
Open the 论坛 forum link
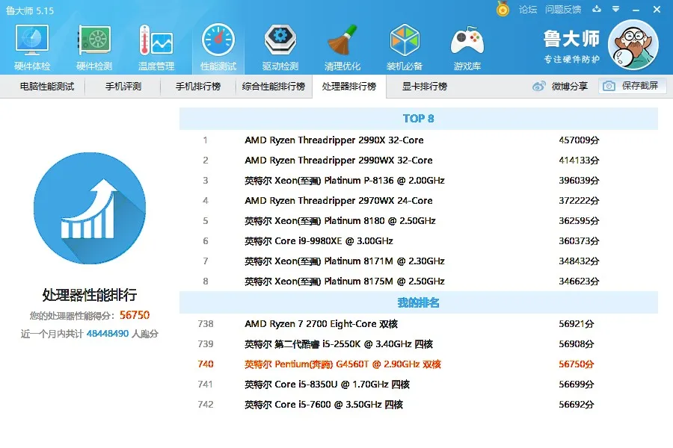(x=528, y=10)
